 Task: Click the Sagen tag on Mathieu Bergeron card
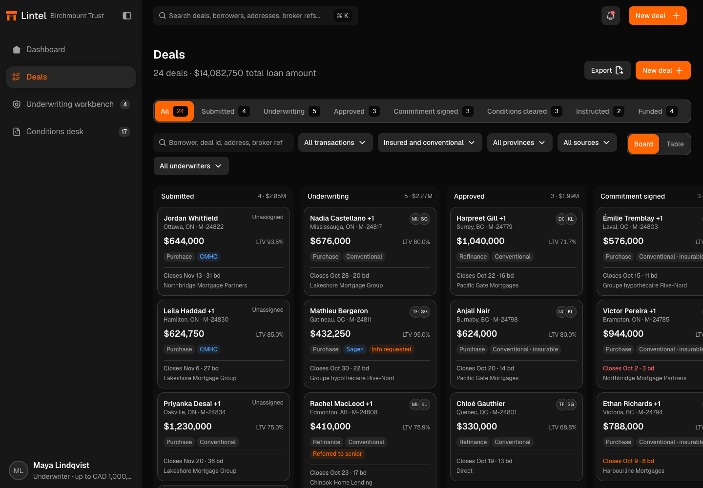coord(355,349)
